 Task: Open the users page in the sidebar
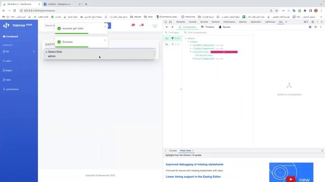tap(7, 61)
